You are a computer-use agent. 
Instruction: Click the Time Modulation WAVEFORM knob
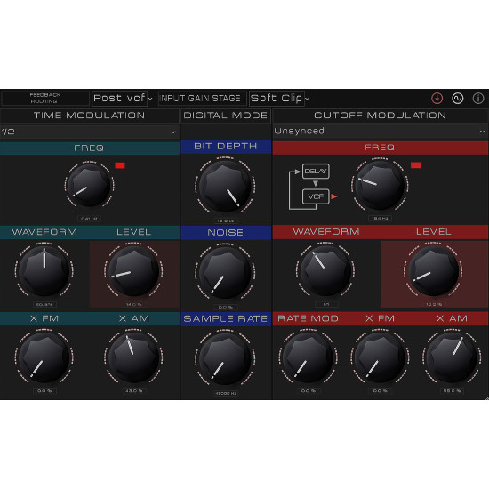pos(44,270)
